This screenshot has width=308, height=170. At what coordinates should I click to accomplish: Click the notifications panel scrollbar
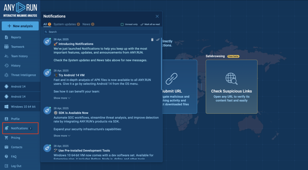[x=162, y=48]
